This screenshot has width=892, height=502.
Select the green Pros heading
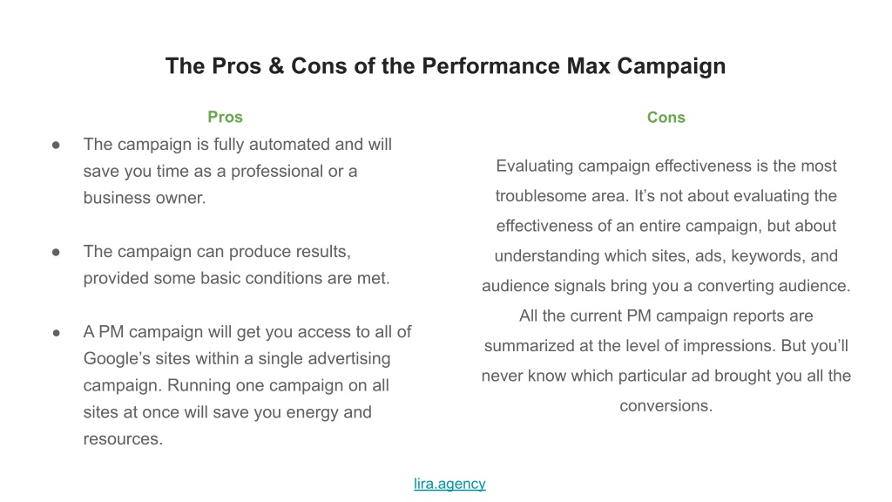tap(226, 118)
